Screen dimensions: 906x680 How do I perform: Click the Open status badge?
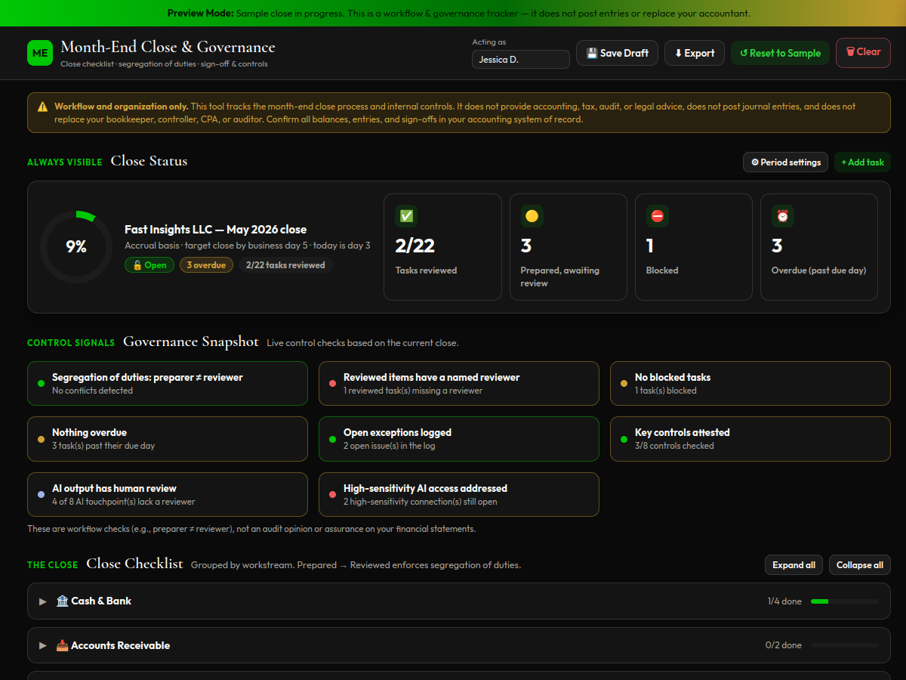[x=149, y=265]
